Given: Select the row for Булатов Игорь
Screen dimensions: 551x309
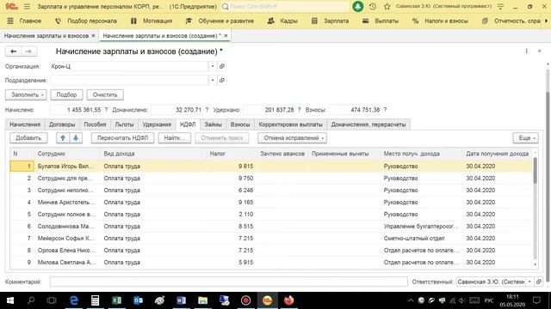Looking at the screenshot, I should click(271, 166).
